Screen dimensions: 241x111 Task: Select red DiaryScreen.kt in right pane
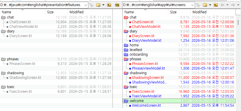pyautogui.click(x=143, y=36)
